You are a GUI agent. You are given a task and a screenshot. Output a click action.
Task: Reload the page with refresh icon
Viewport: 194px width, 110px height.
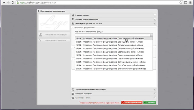(x=13, y=2)
